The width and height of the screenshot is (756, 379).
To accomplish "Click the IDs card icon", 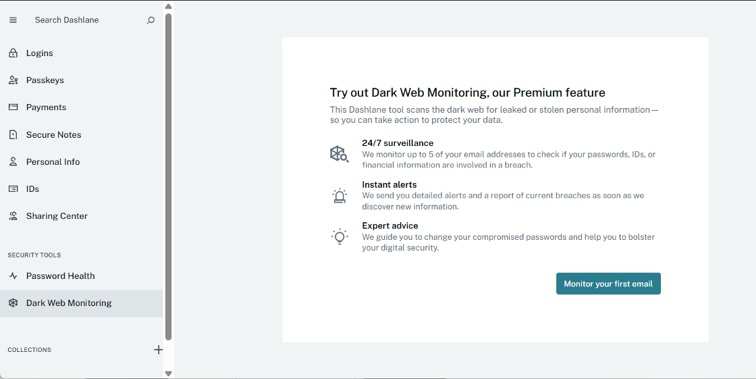I will (x=13, y=189).
